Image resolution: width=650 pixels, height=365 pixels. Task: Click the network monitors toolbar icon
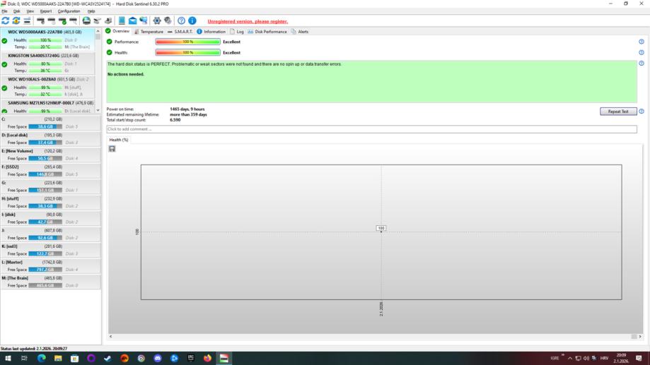pos(144,20)
